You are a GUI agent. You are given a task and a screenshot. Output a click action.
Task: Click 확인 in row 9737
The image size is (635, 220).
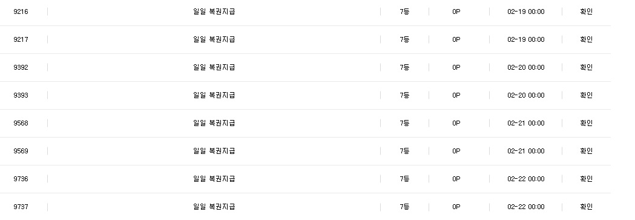point(586,207)
